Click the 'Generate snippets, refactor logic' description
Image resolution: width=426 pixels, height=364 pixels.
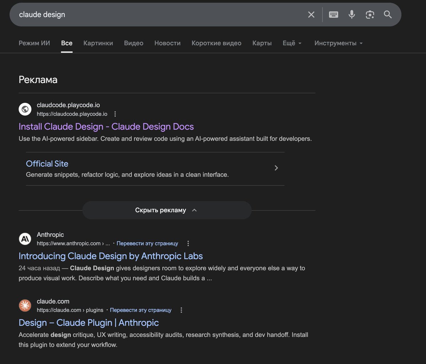[127, 175]
